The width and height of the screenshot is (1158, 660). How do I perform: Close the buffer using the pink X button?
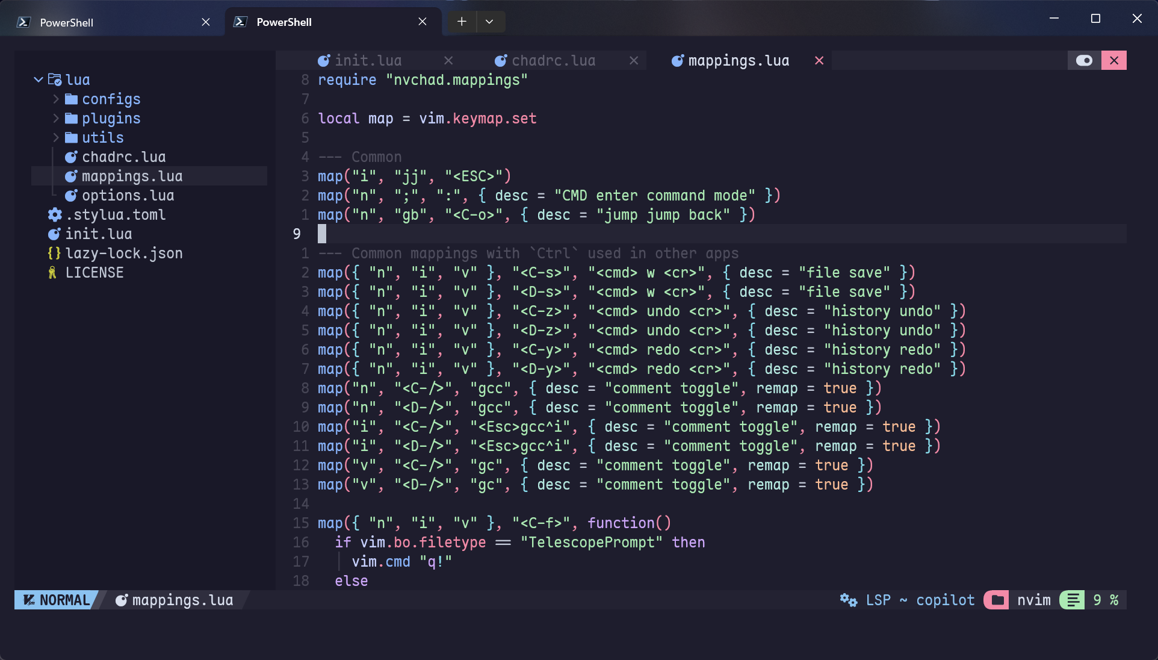pyautogui.click(x=1115, y=60)
